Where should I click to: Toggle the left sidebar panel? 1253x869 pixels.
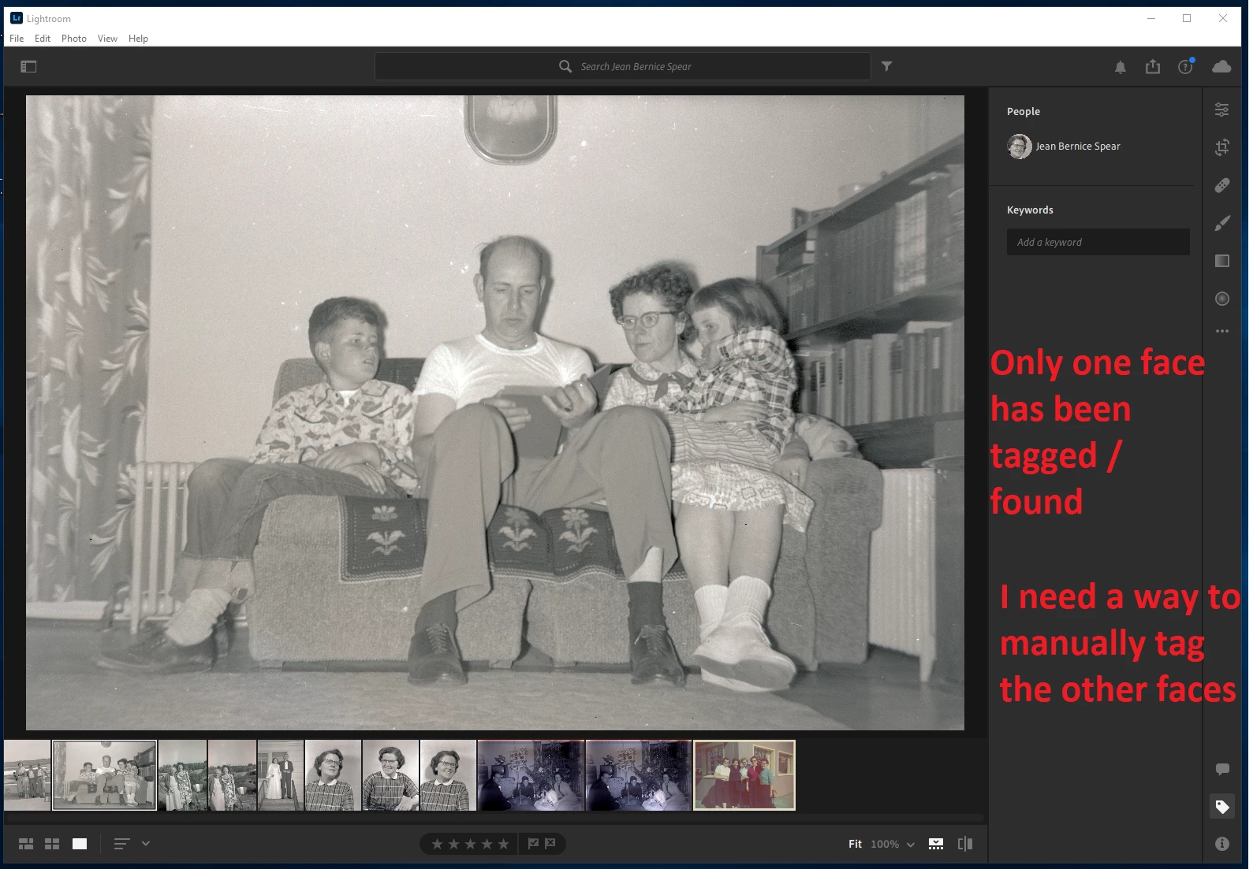pyautogui.click(x=28, y=67)
